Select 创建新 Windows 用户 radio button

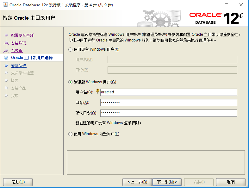(70, 82)
